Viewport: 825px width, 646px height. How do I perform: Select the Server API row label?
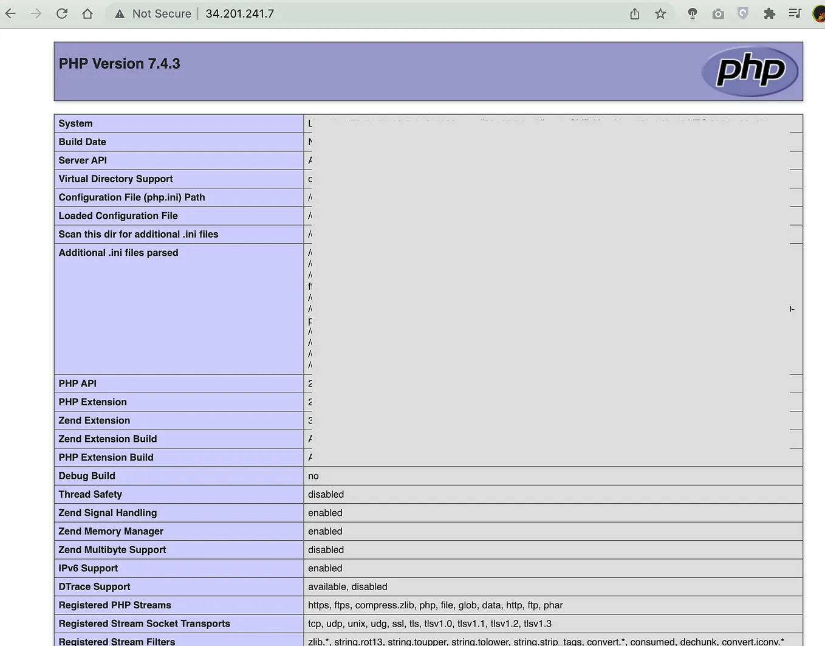83,160
